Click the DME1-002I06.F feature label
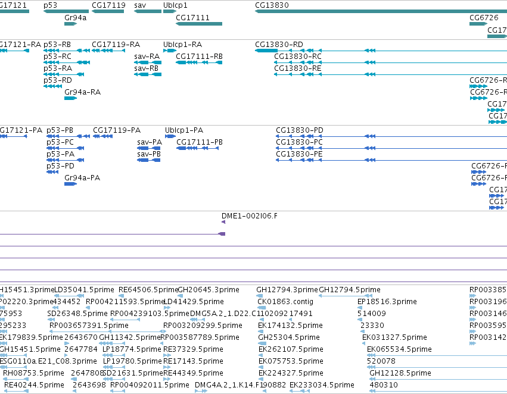The width and height of the screenshot is (507, 394). (249, 215)
